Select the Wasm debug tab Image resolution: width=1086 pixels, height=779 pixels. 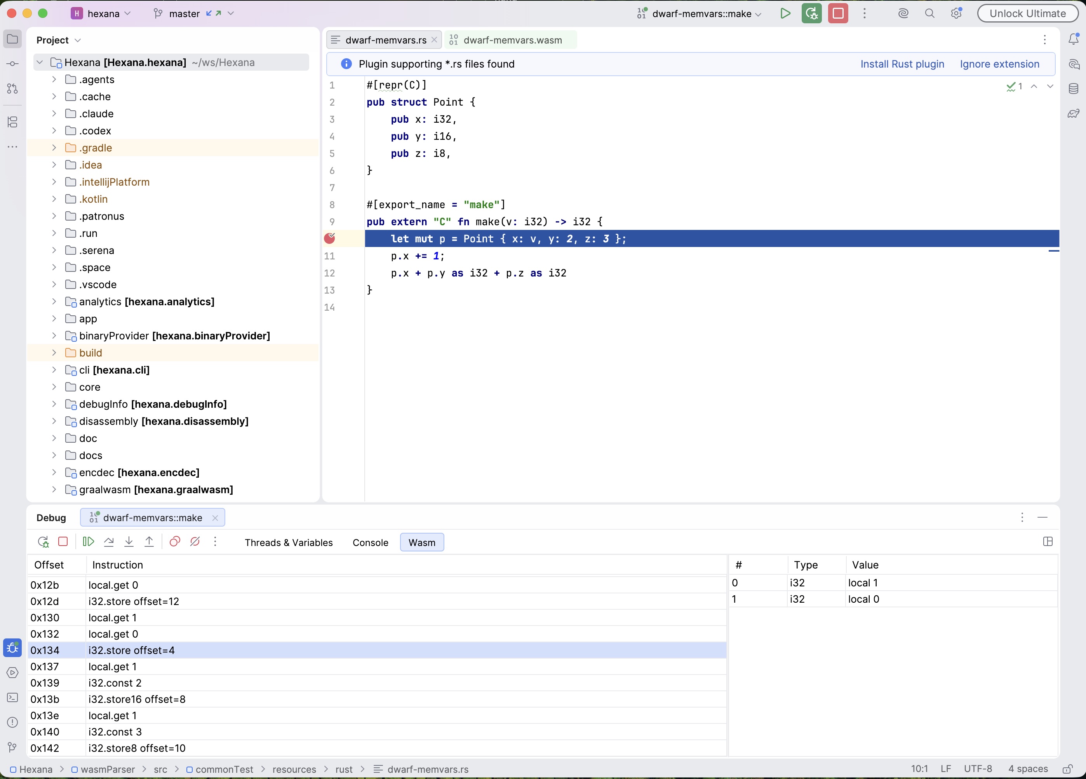(x=422, y=543)
